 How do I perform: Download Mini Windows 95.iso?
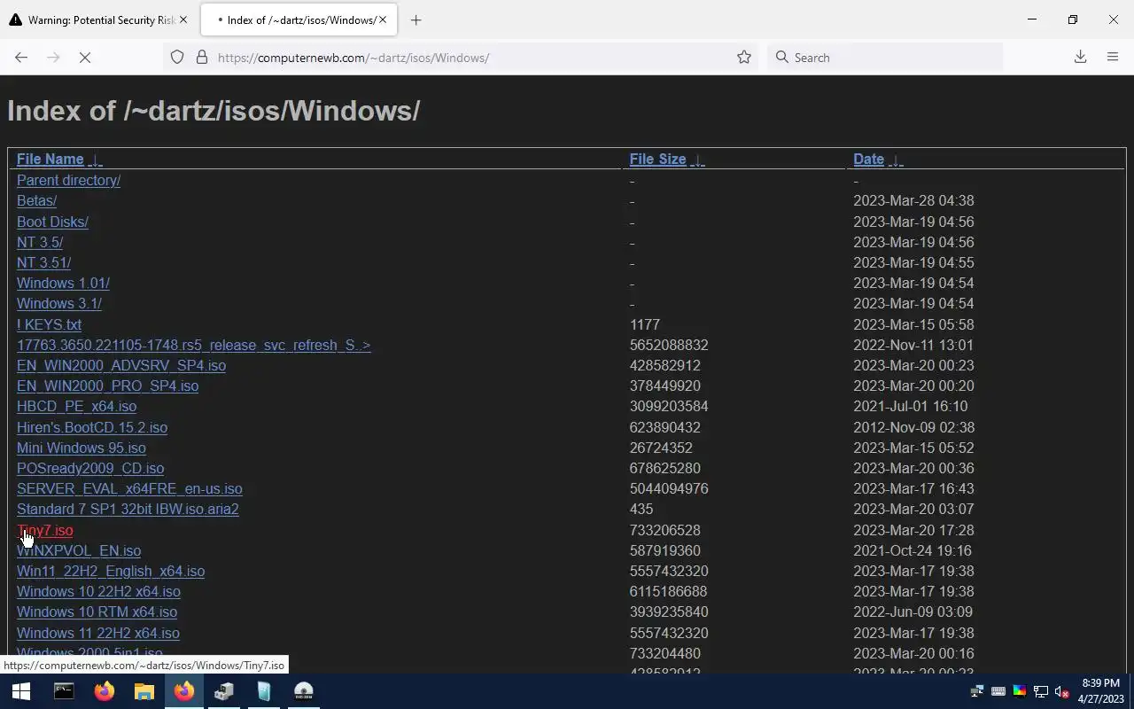click(x=82, y=448)
